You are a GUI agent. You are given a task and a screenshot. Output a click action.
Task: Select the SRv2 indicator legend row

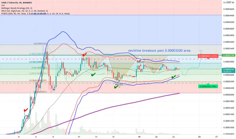click(25, 11)
